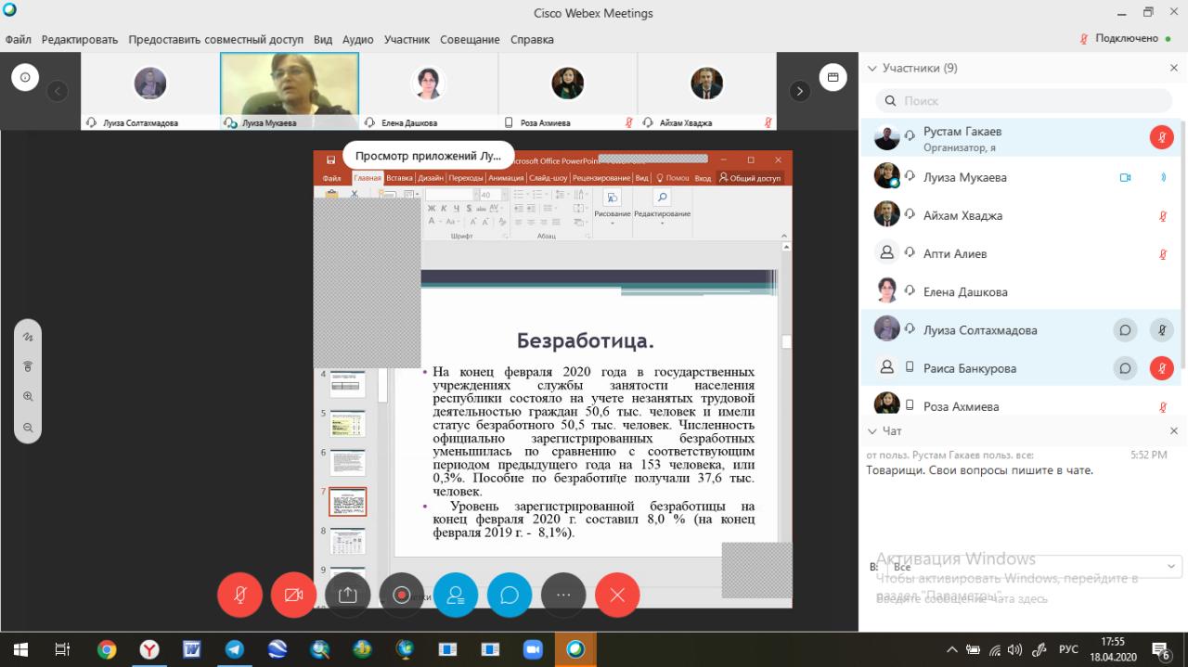Start video using red camera button
1188x667 pixels.
click(x=294, y=596)
